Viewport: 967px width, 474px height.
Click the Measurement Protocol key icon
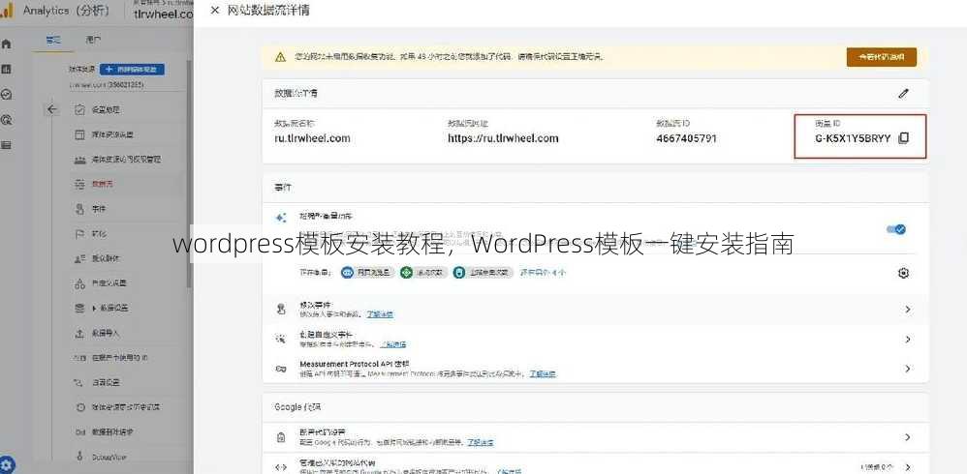[x=281, y=369]
